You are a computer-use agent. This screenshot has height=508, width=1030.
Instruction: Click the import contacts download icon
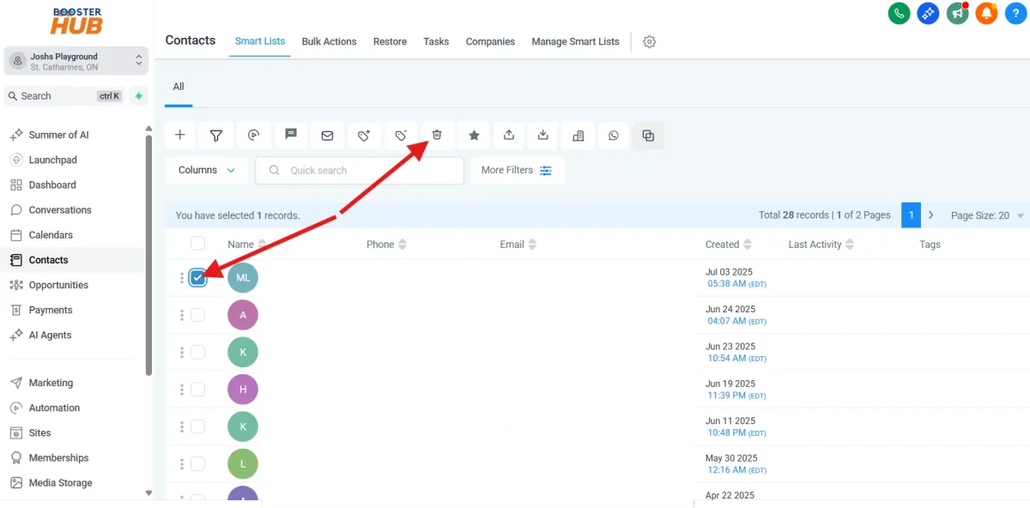(x=543, y=136)
